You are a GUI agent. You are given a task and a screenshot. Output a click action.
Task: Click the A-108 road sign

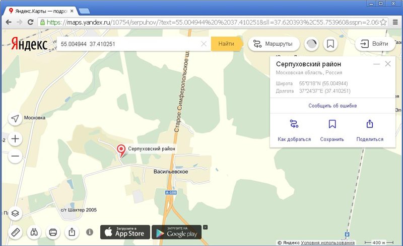click(171, 192)
